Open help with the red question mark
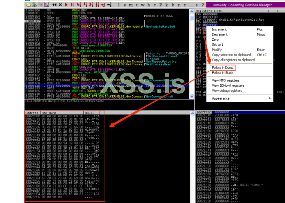 pyautogui.click(x=202, y=5)
